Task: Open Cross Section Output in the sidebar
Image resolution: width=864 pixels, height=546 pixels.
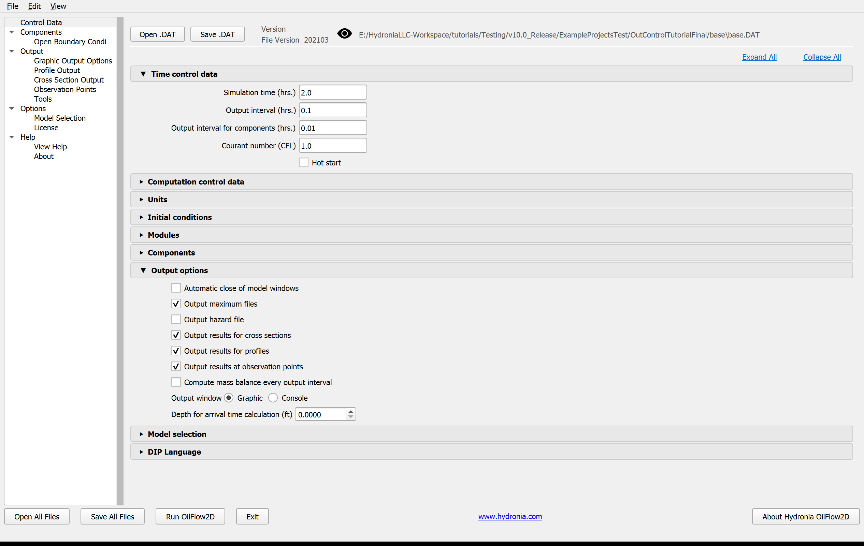Action: click(69, 80)
